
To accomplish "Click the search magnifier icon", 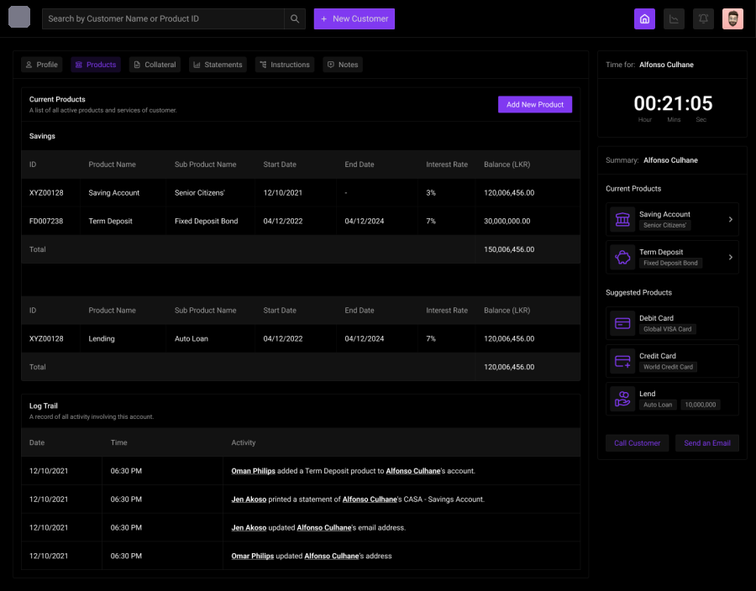I will click(x=295, y=18).
